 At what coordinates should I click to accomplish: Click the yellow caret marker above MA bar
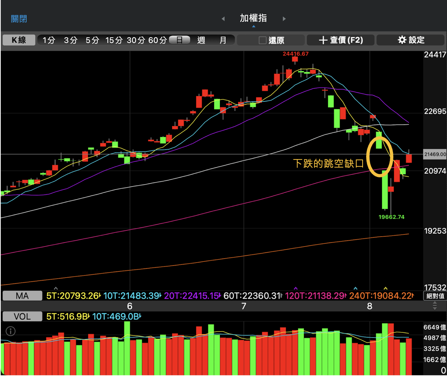point(385,288)
